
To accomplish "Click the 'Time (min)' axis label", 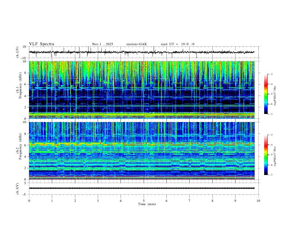I will 147,204.
